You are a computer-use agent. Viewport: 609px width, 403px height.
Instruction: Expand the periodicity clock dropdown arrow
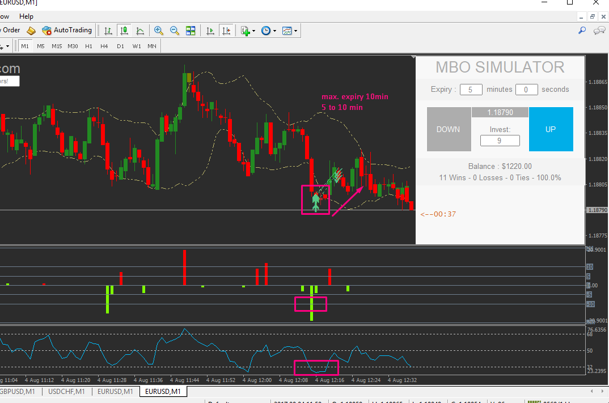tap(274, 31)
